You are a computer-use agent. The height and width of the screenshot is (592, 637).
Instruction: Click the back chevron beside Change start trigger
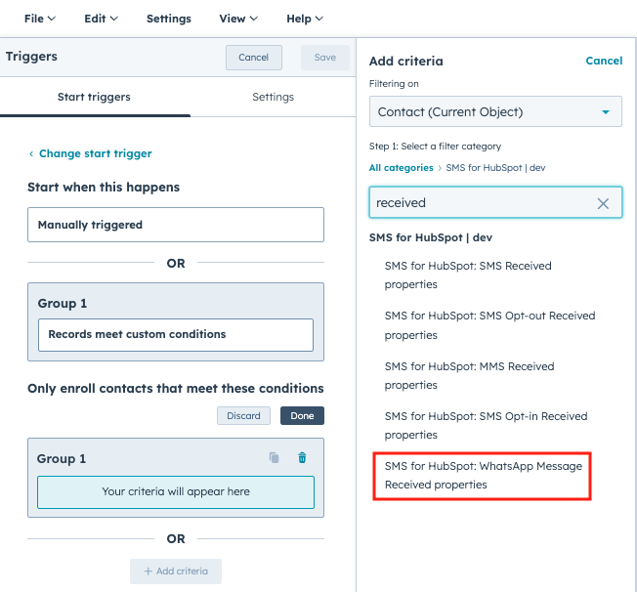[x=31, y=154]
